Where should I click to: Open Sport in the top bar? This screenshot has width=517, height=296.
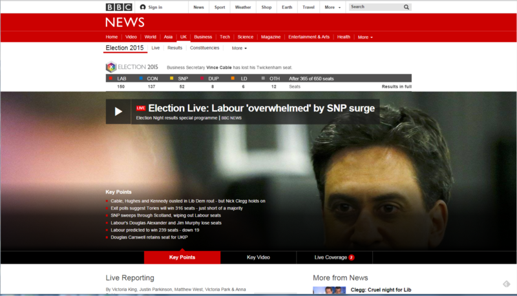(220, 7)
